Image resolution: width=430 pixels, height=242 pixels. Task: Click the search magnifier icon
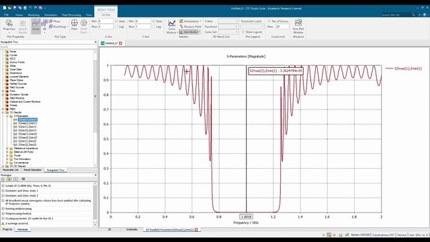[x=413, y=15]
